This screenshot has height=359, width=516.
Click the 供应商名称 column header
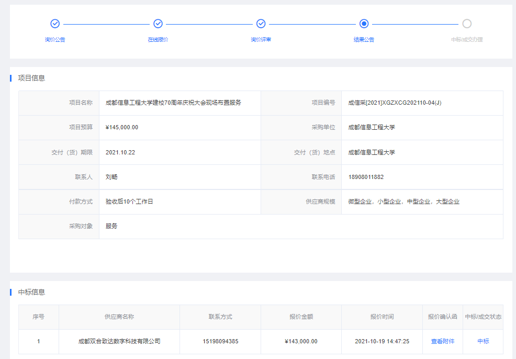[119, 317]
